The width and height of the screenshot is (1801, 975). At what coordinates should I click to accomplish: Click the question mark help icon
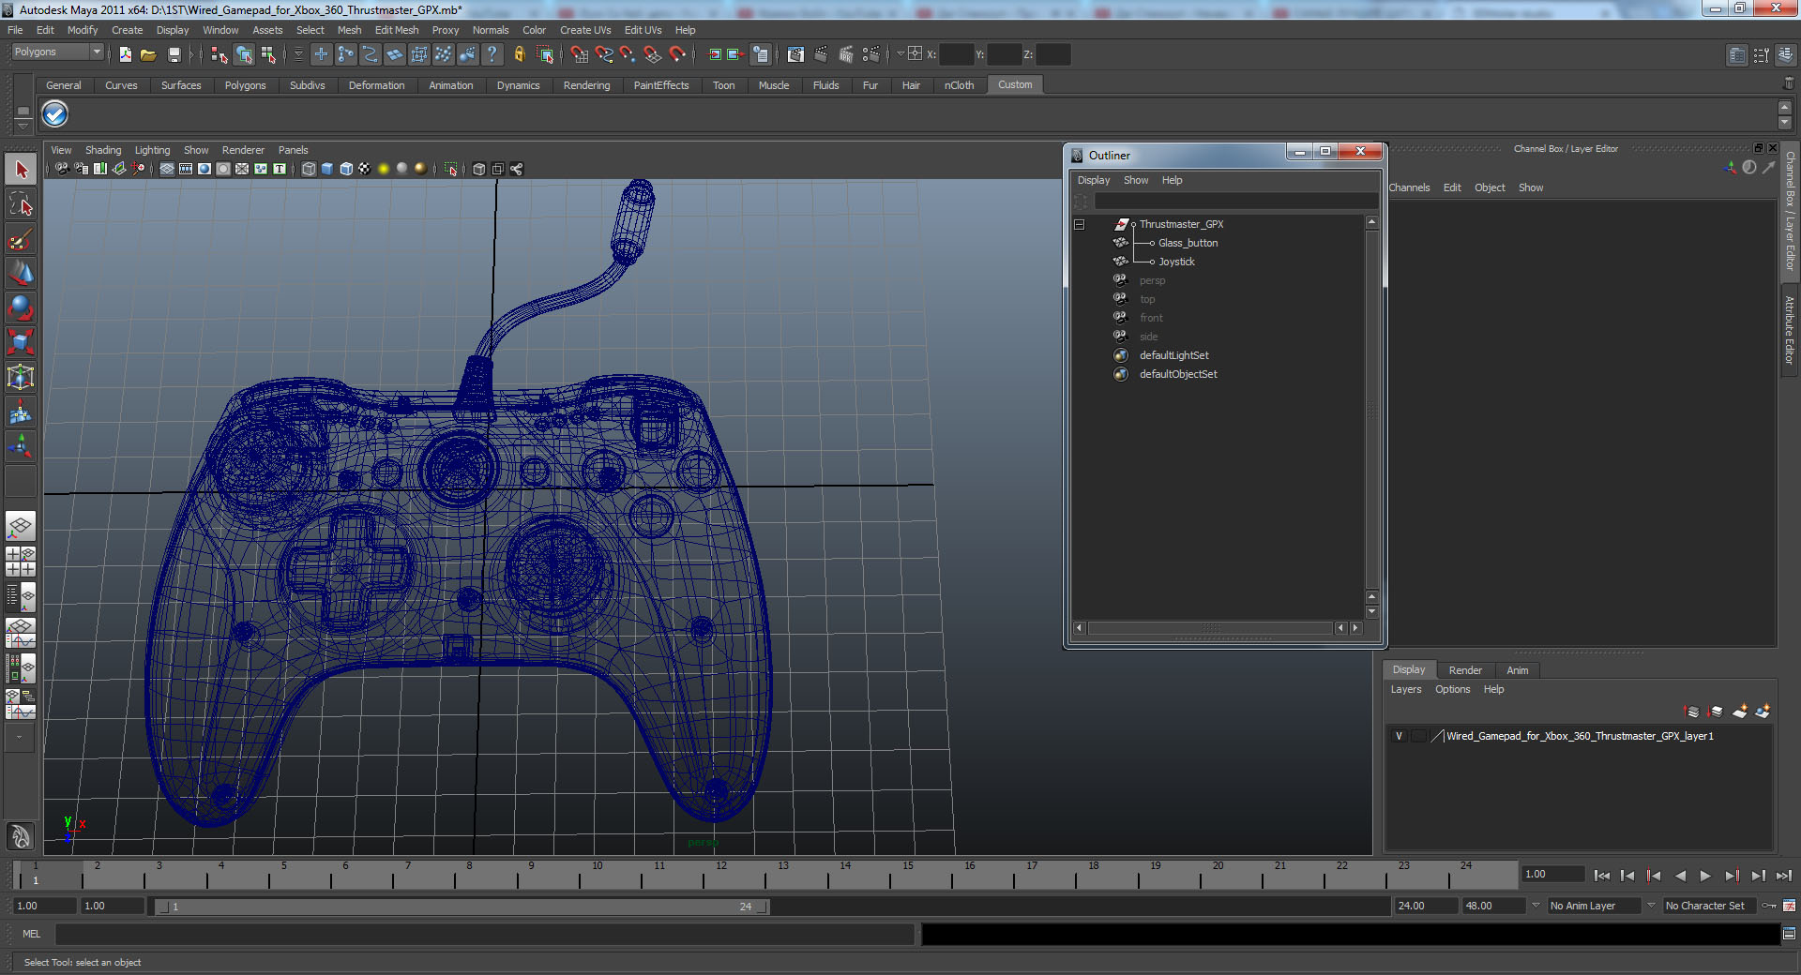point(492,54)
